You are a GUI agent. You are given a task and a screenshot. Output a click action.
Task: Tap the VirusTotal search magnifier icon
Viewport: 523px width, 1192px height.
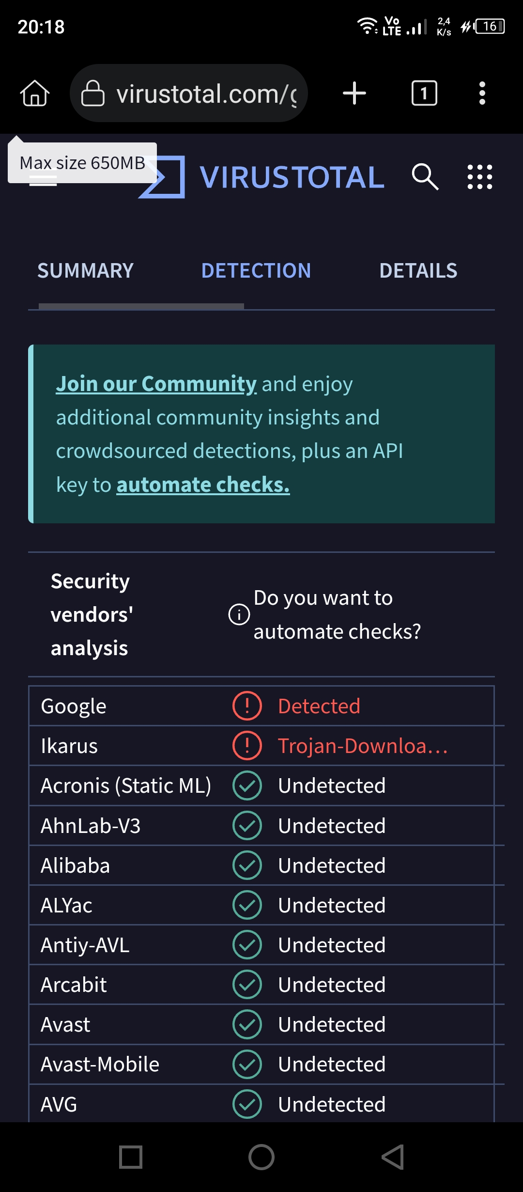425,177
